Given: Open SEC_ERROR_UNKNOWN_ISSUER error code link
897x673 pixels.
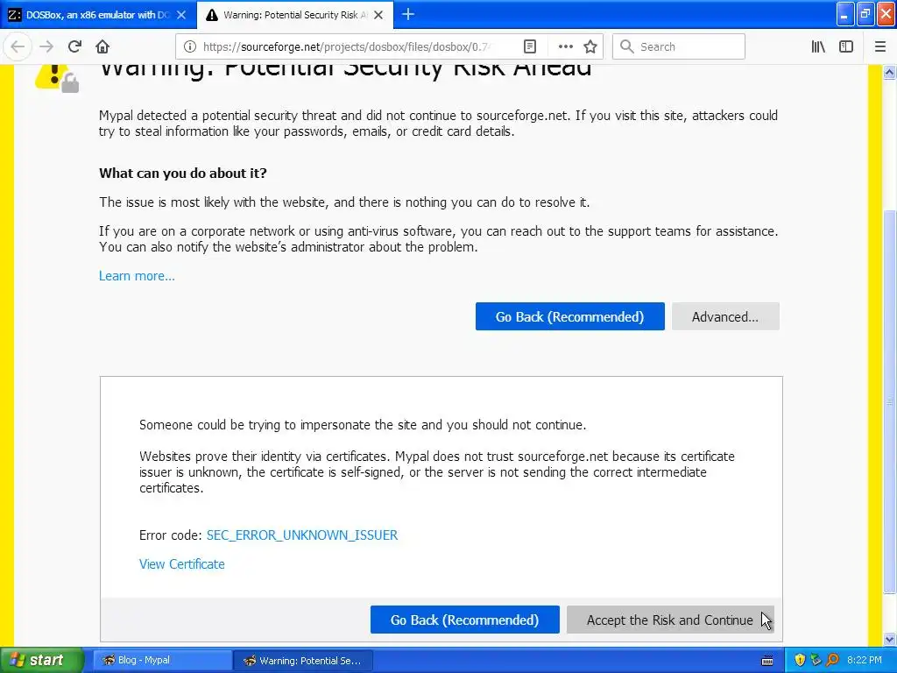Looking at the screenshot, I should click(x=302, y=535).
